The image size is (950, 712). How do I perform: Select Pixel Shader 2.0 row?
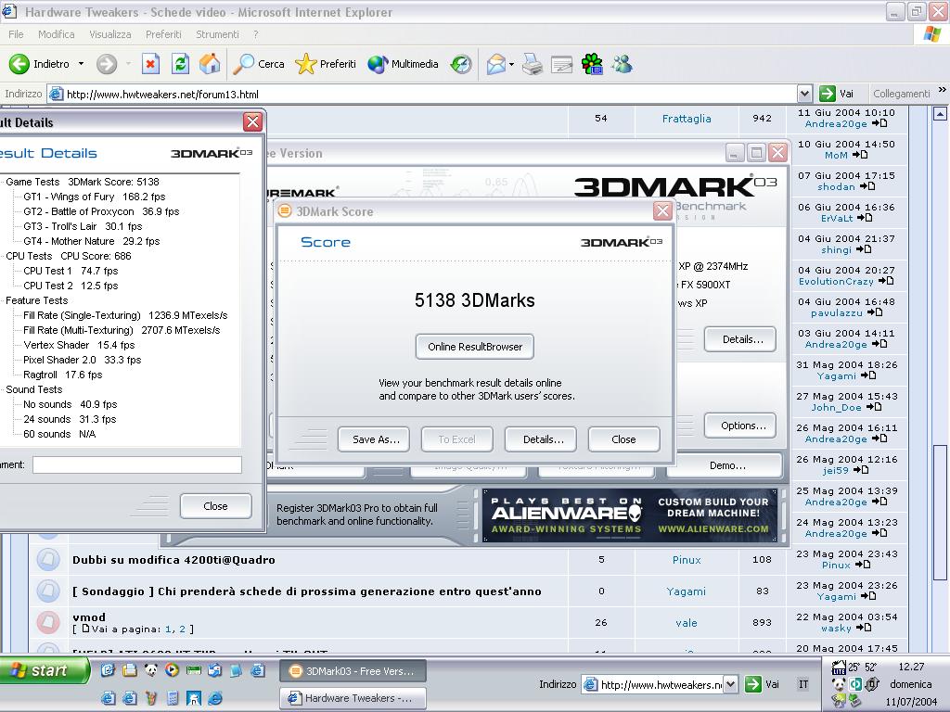[82, 360]
